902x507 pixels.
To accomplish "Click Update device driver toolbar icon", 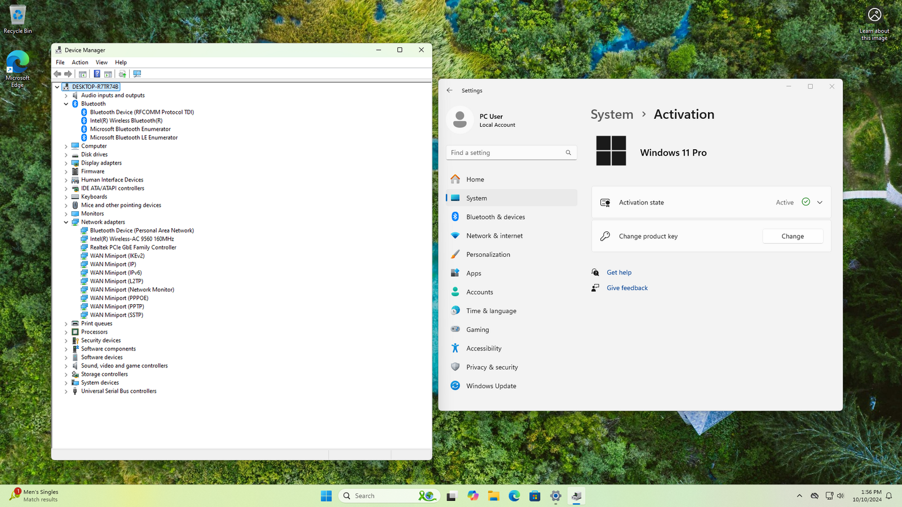I will click(x=122, y=74).
